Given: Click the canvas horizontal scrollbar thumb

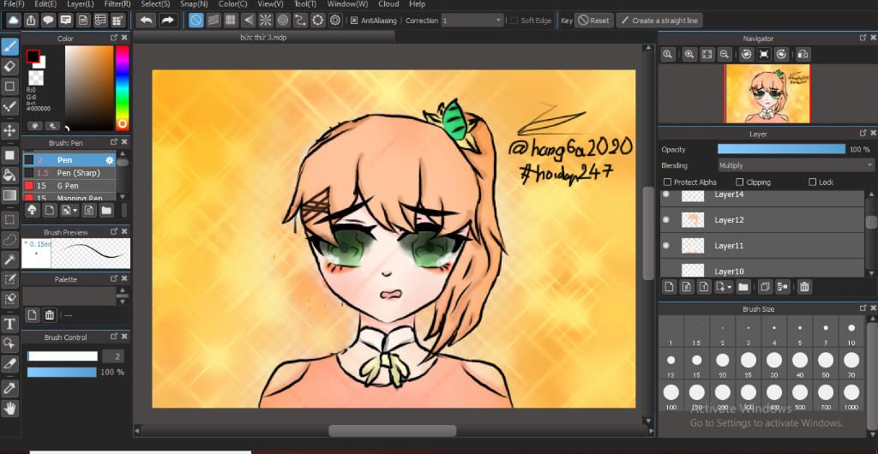Looking at the screenshot, I should click(x=392, y=431).
